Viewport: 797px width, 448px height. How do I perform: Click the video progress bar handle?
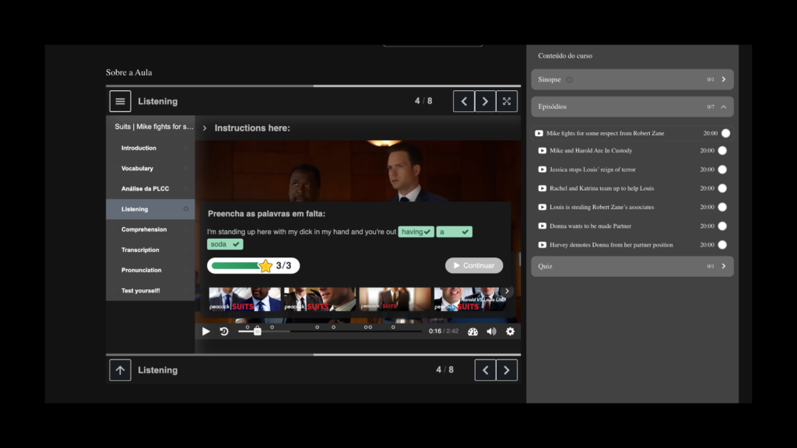258,331
